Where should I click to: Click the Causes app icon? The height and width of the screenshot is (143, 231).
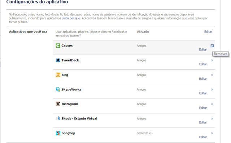tap(58, 46)
